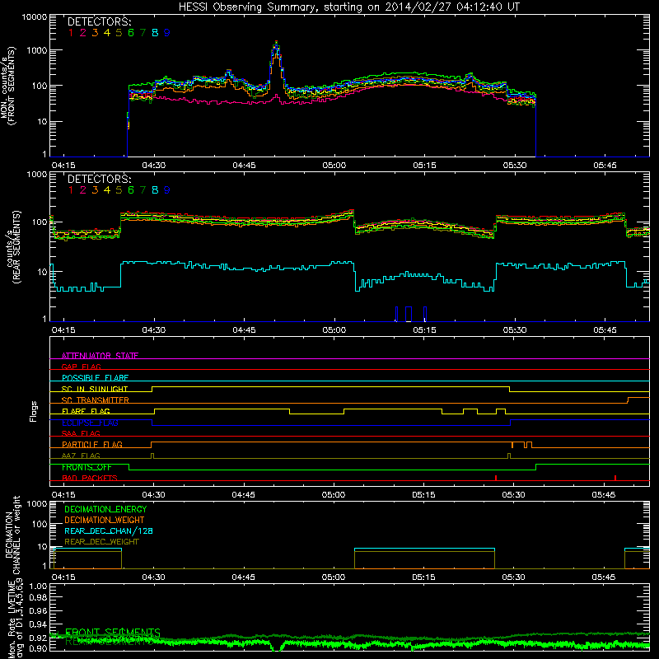
Task: Click the MON. counts/s (FRONT SEGMENTS) axis title
Action: [x=7, y=86]
